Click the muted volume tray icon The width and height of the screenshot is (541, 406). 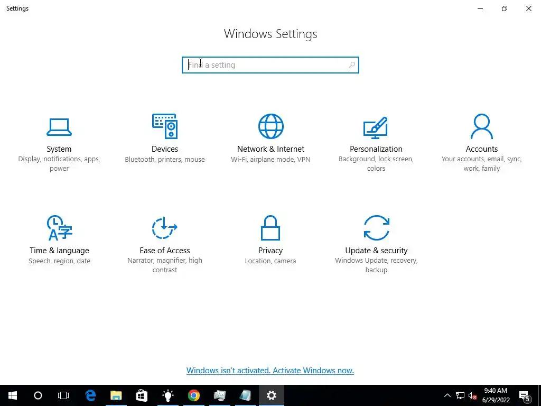(x=472, y=395)
